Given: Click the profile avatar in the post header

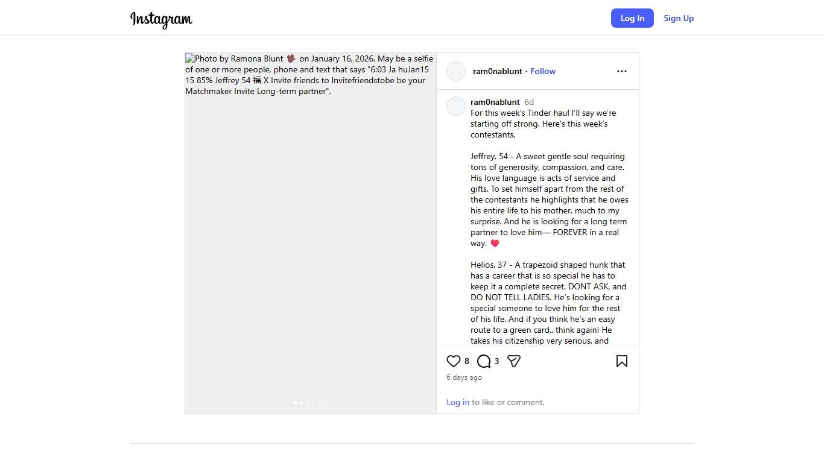Looking at the screenshot, I should [x=456, y=71].
